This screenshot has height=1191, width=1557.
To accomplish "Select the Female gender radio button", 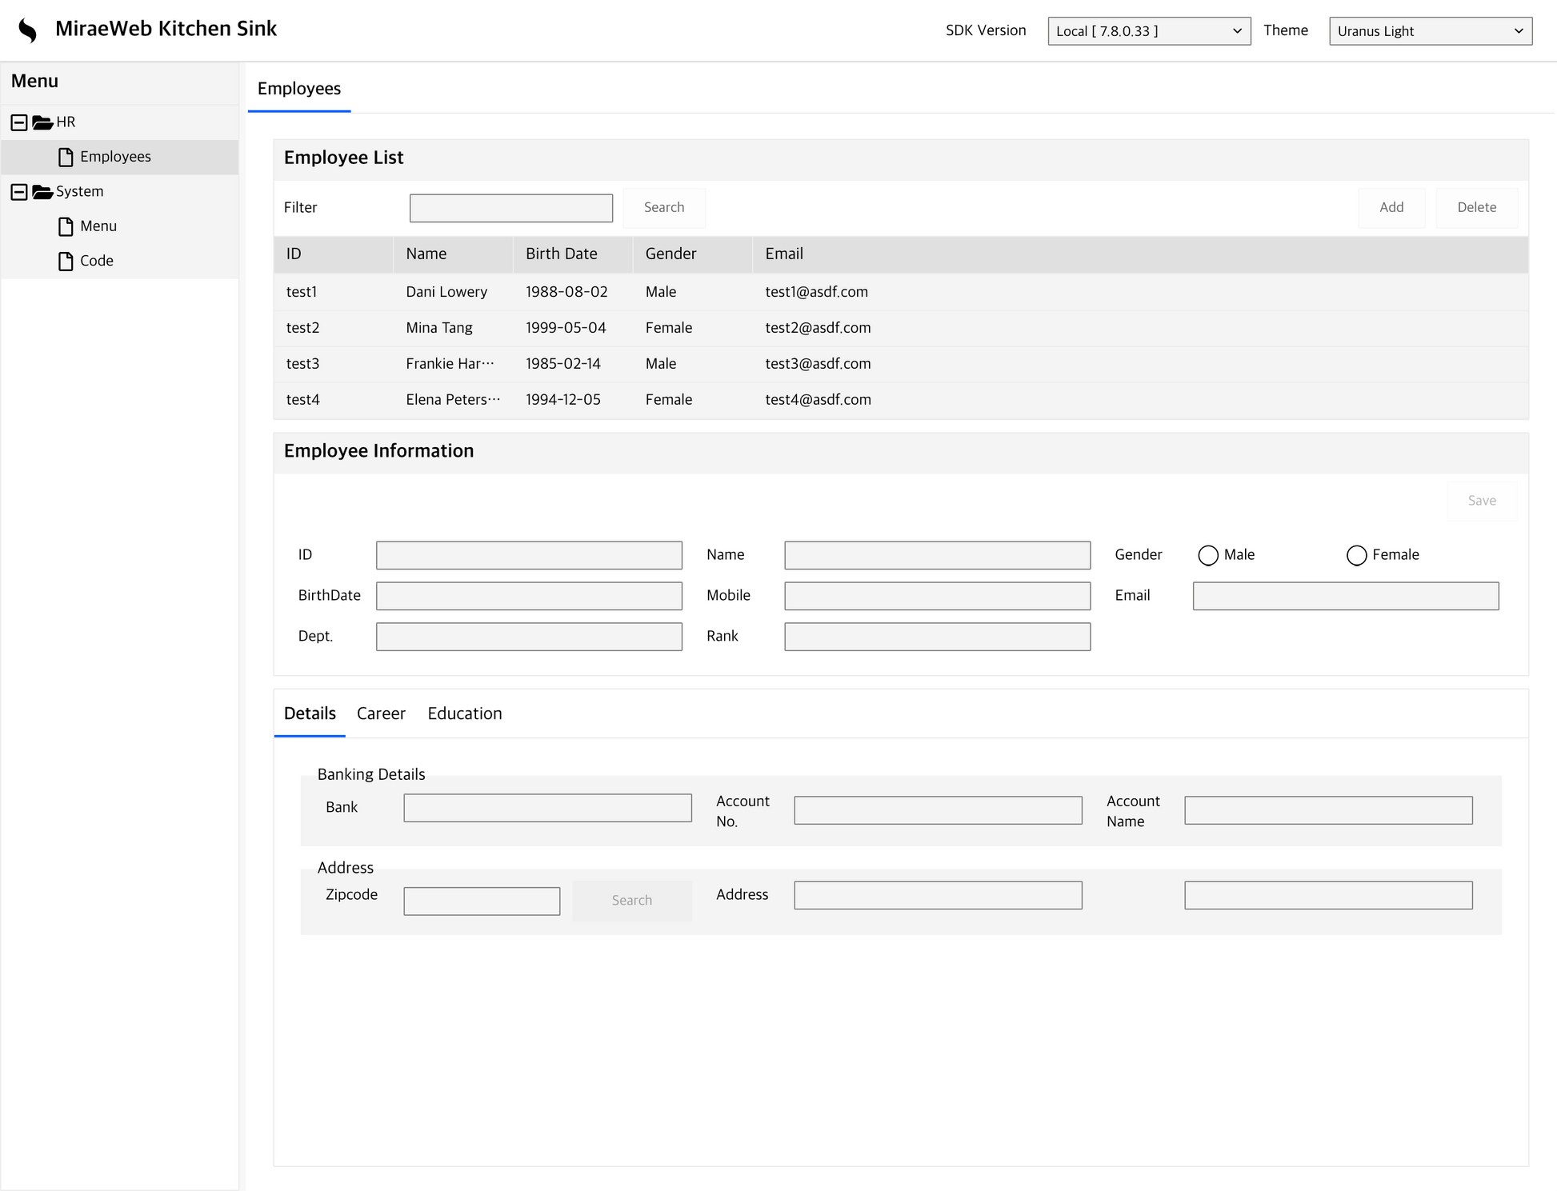I will click(1356, 555).
